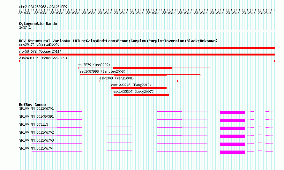Open variant label esv2087998 (Bentley2008)

[x=102, y=71]
